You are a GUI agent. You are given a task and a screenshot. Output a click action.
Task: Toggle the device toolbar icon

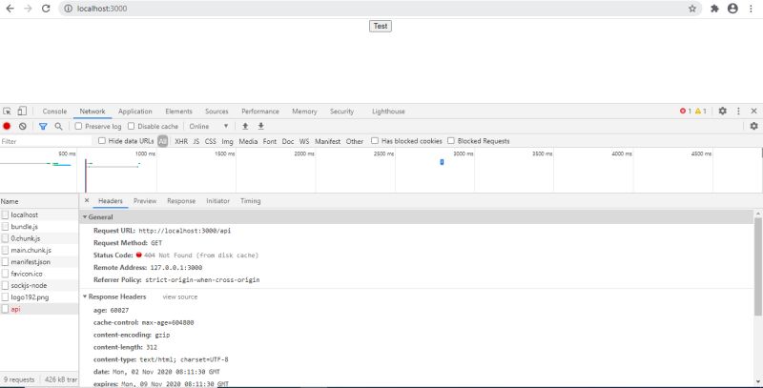tap(22, 111)
